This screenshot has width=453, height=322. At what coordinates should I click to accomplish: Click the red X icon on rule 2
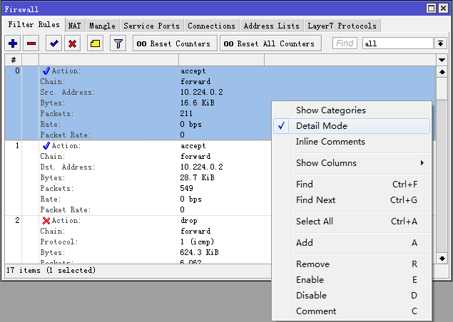coord(46,221)
